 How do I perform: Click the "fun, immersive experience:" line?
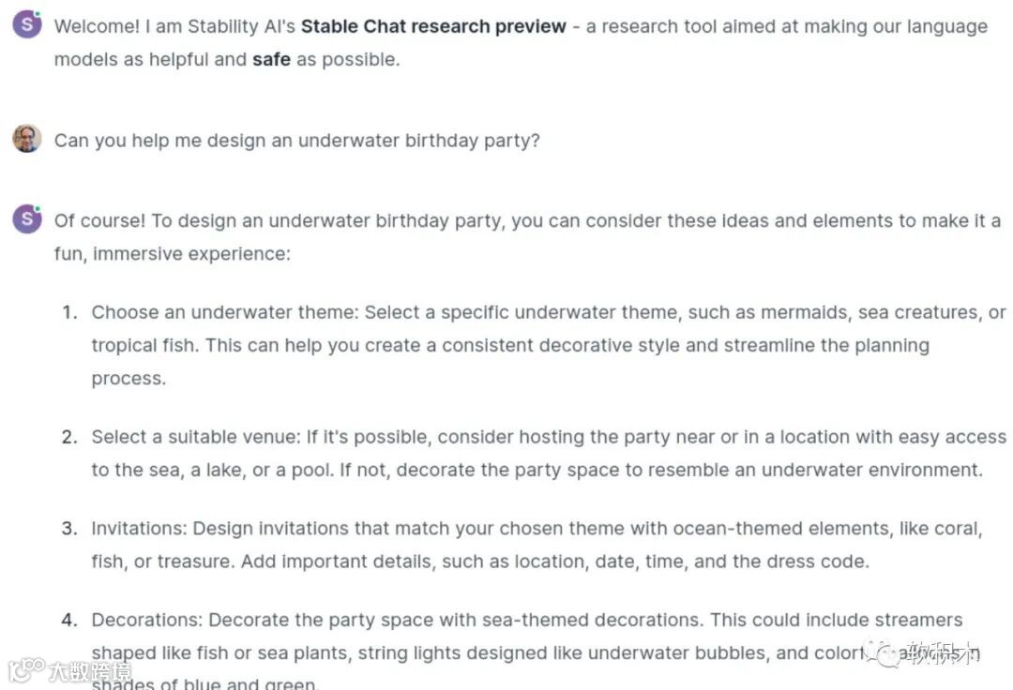[x=172, y=254]
